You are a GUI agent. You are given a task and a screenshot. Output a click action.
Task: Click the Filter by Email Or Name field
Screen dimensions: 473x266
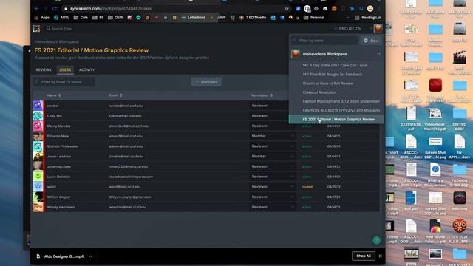(x=64, y=82)
